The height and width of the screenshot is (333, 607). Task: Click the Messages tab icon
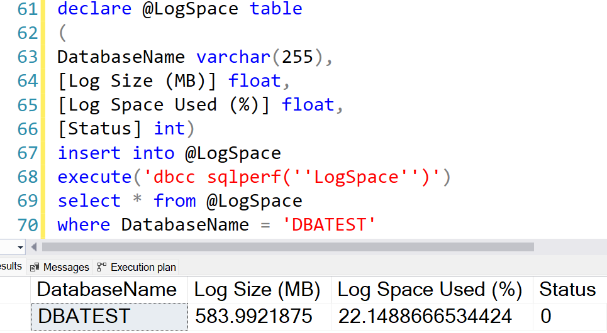click(x=35, y=267)
